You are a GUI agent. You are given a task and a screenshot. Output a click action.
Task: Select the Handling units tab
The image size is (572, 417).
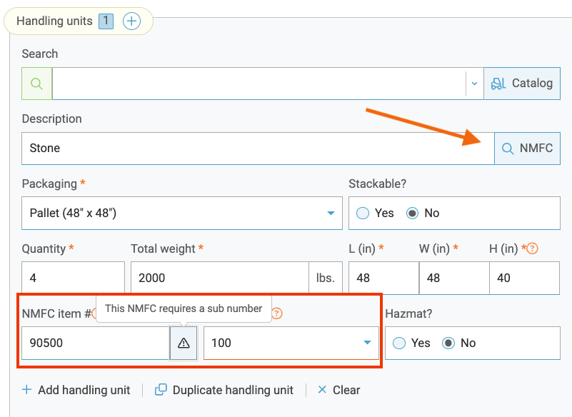(54, 21)
